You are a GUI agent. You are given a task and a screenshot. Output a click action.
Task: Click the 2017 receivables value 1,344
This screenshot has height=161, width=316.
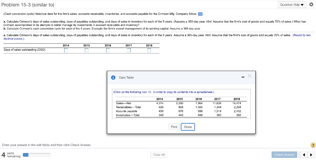pos(218,107)
